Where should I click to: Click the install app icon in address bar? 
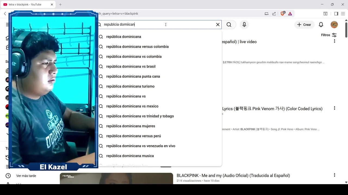point(266,14)
